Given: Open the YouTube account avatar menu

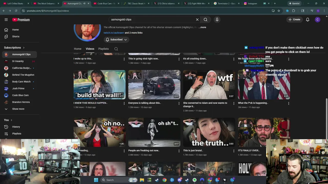Looking at the screenshot, I should tap(317, 20).
